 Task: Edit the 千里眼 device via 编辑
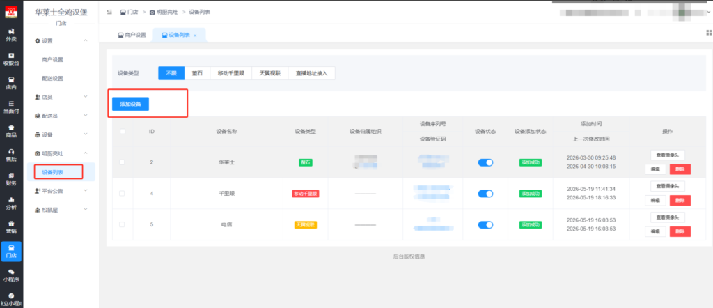point(655,201)
